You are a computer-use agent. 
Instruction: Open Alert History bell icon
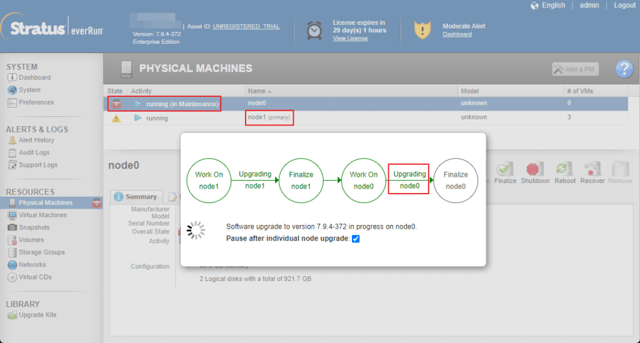(x=12, y=141)
